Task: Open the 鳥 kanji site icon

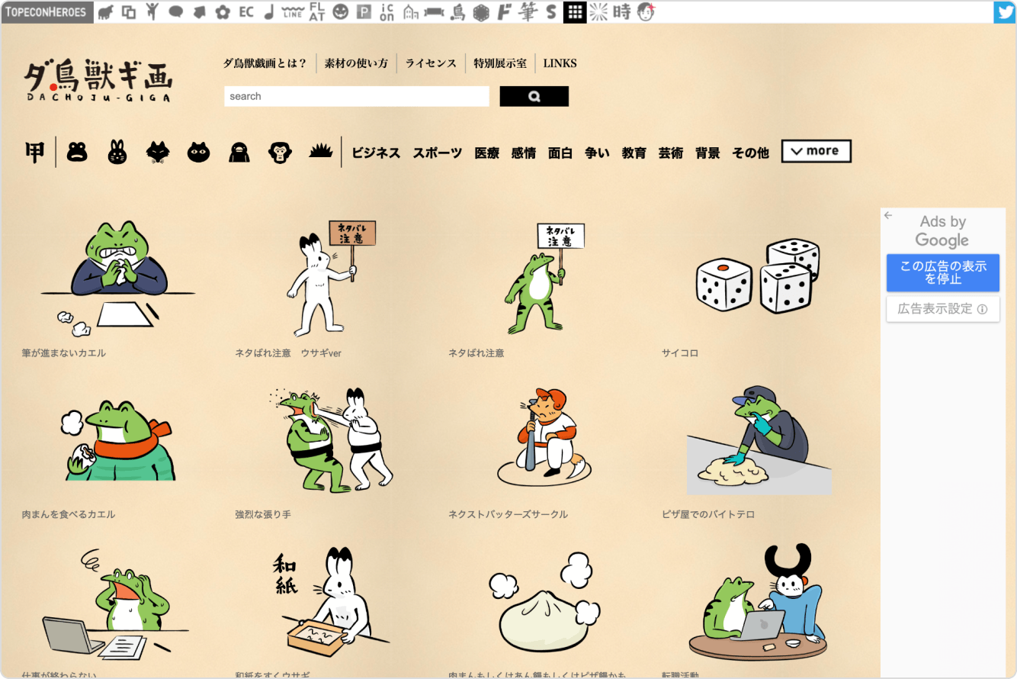Action: (x=457, y=12)
